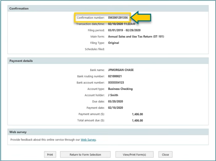Click the Due date label
Viewport: 216px width, 161px height.
coord(98,101)
